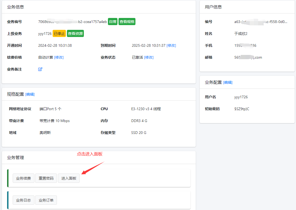
Task: Click the 上级业务 name yyy1726
Action: (x=45, y=34)
